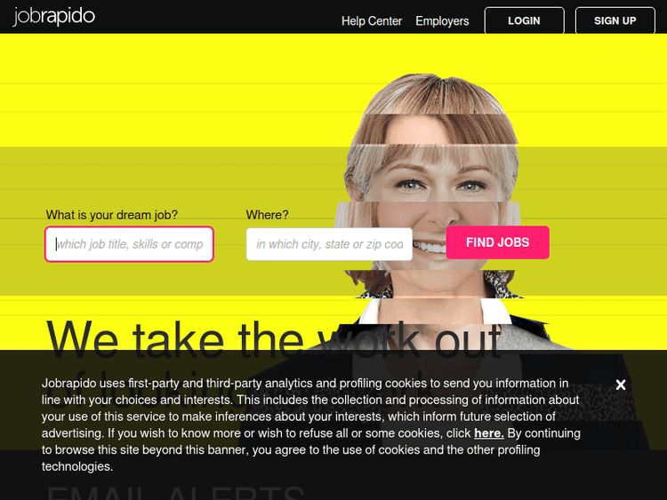Close the cookie banner with the X icon
The height and width of the screenshot is (500, 667).
tap(620, 385)
